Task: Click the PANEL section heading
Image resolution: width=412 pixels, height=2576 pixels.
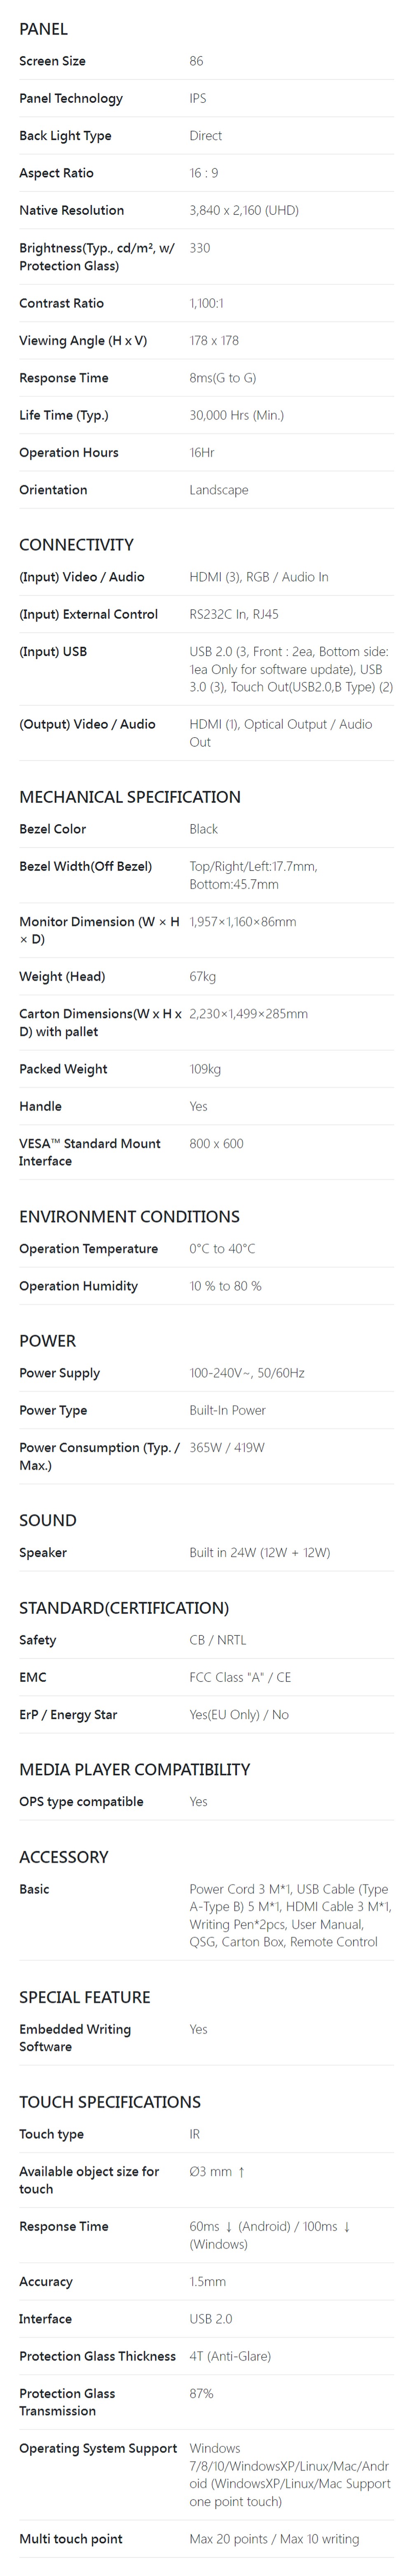Action: [43, 29]
